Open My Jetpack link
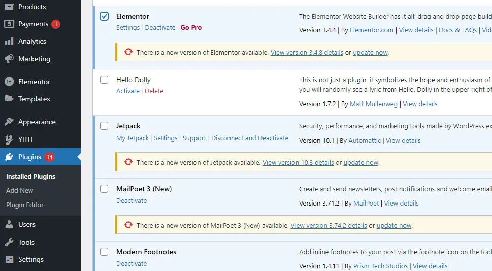Image resolution: width=492 pixels, height=271 pixels. [133, 138]
